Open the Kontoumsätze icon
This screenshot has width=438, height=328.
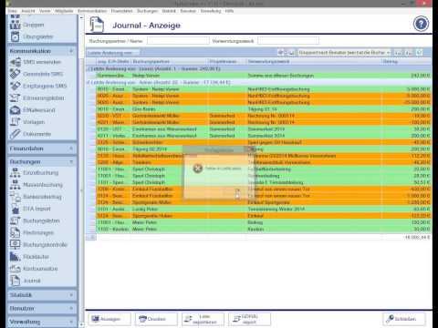coord(16,269)
